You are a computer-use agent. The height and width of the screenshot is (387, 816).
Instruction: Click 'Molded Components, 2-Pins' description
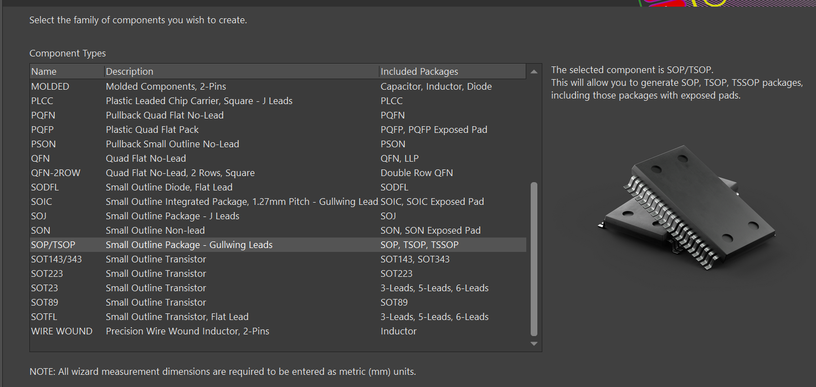click(x=166, y=86)
